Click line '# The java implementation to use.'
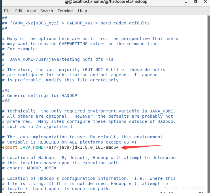The width and height of the screenshot is (210, 193). point(82,137)
